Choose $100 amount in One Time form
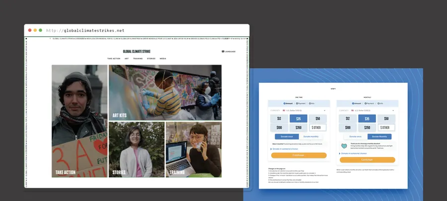 coord(279,128)
